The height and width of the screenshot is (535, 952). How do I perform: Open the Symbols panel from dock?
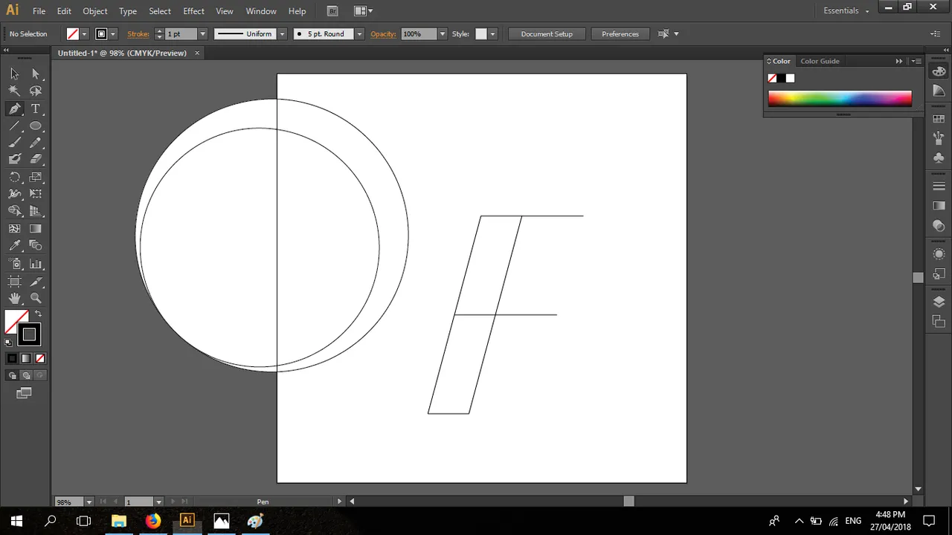pos(939,158)
